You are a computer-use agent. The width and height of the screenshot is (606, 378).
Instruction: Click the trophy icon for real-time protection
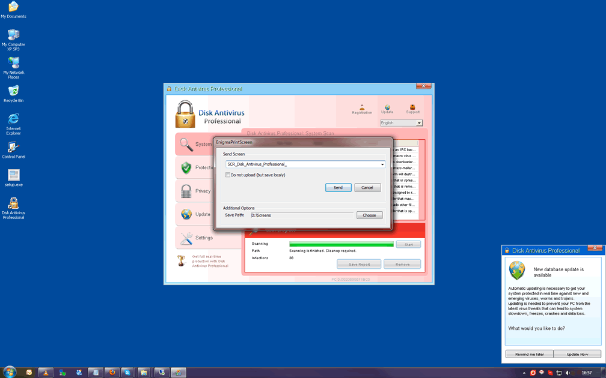click(181, 260)
